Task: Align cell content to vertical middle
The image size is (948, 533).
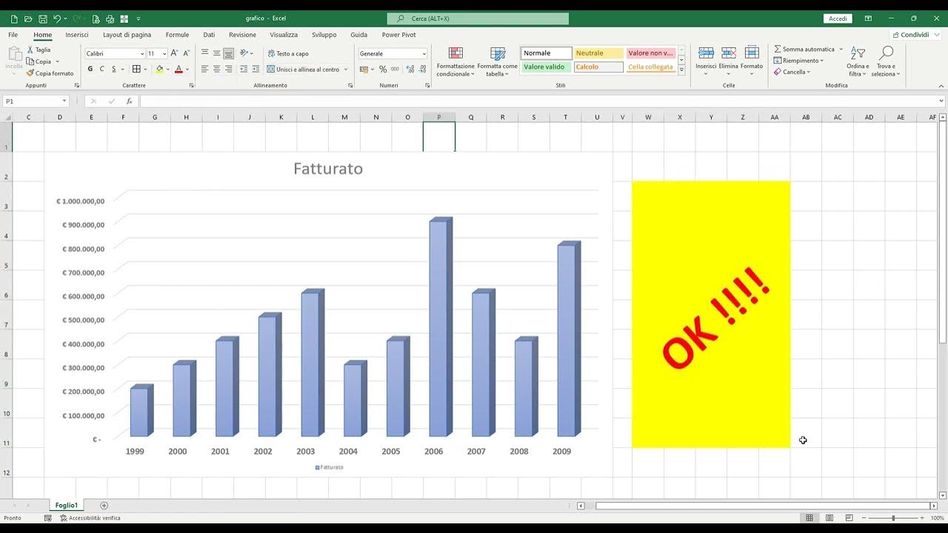Action: (x=217, y=53)
